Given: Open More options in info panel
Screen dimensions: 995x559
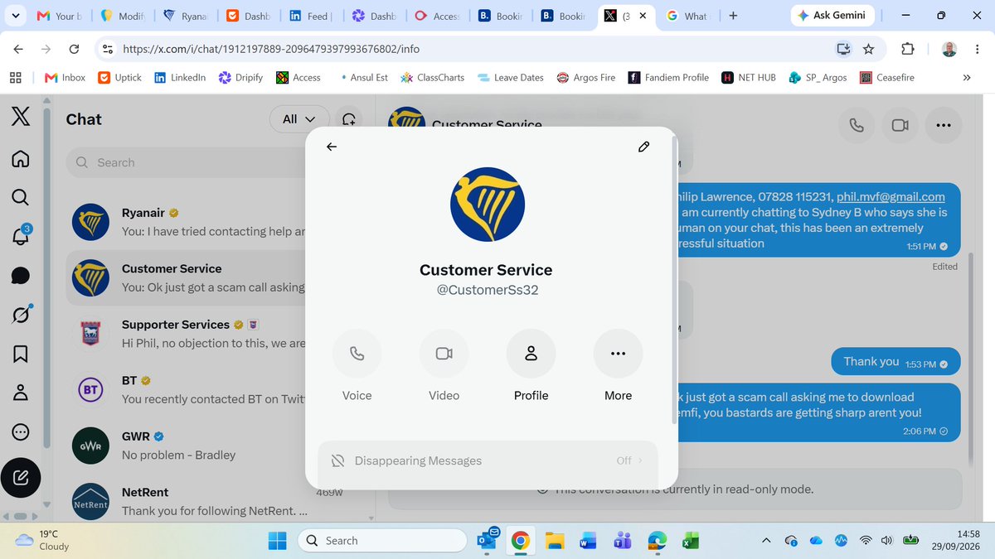Looking at the screenshot, I should coord(619,354).
